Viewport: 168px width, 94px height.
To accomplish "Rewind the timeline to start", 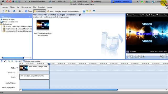I will tap(16, 61).
